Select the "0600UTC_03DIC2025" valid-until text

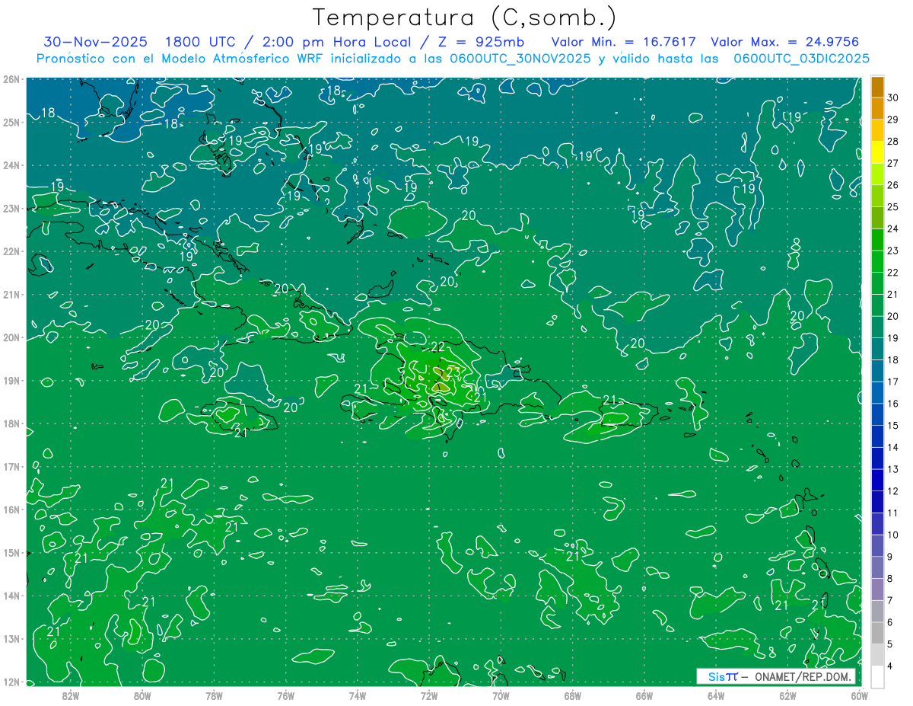coord(802,58)
